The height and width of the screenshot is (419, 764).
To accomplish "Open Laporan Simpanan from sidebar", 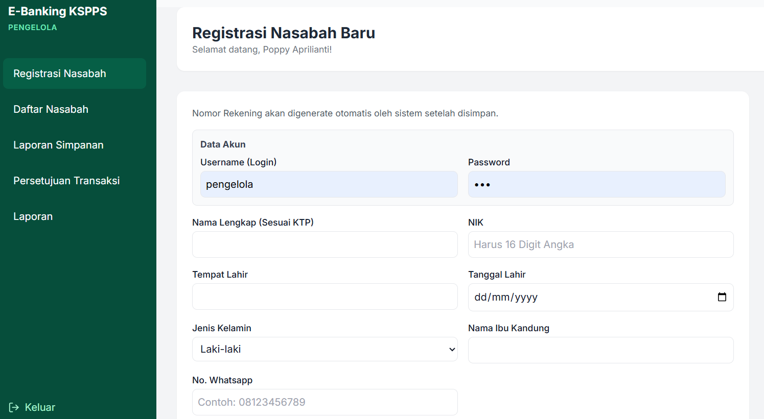I will 58,145.
